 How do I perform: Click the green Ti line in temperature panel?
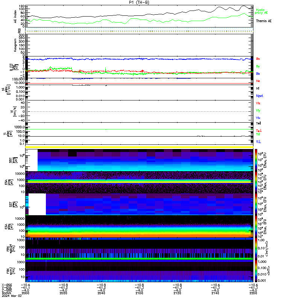[139, 129]
